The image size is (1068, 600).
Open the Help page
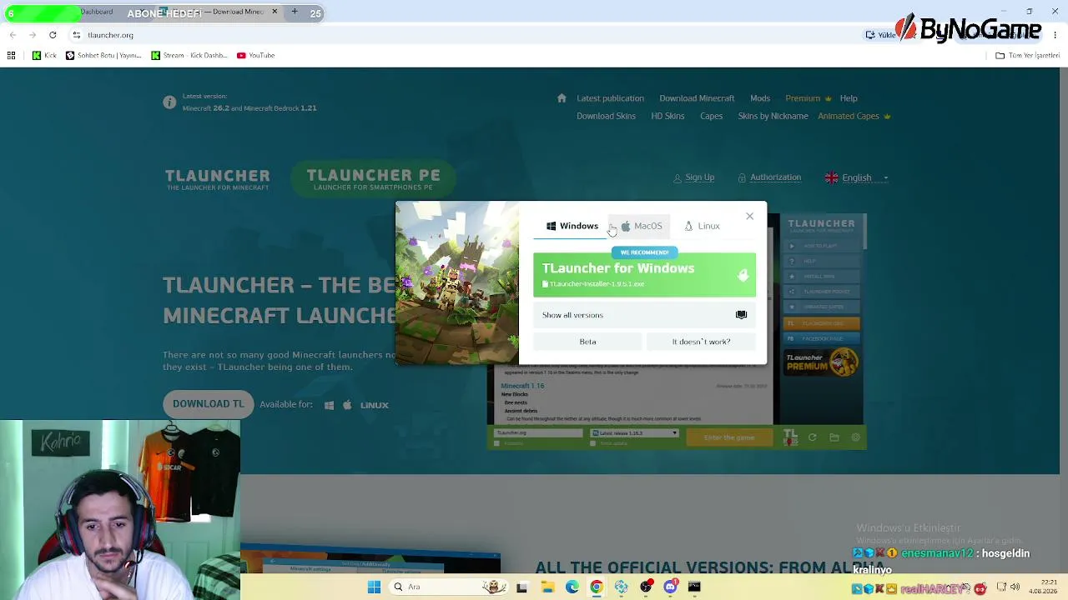pyautogui.click(x=849, y=98)
